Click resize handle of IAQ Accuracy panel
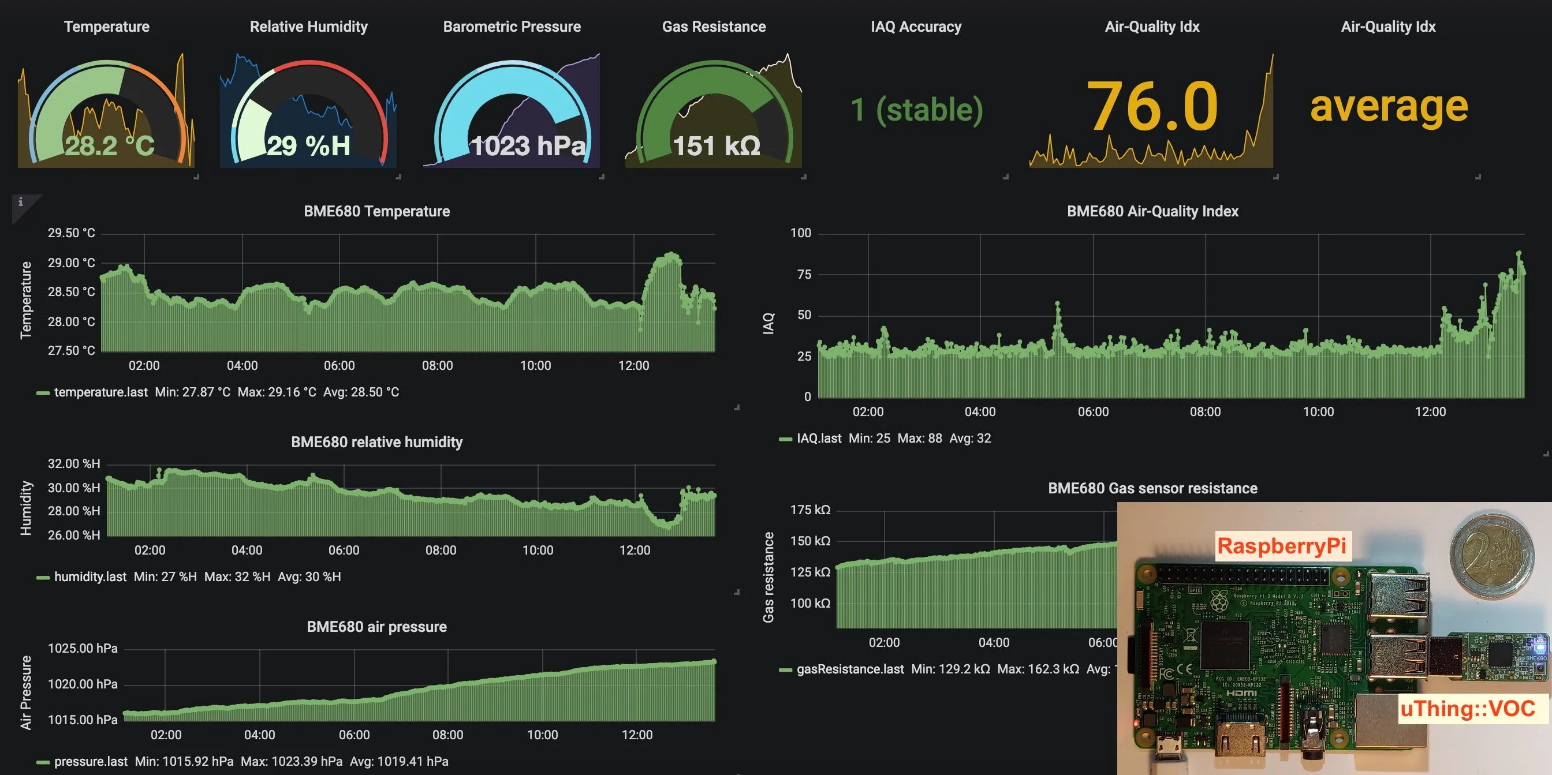The image size is (1552, 775). pyautogui.click(x=1005, y=177)
